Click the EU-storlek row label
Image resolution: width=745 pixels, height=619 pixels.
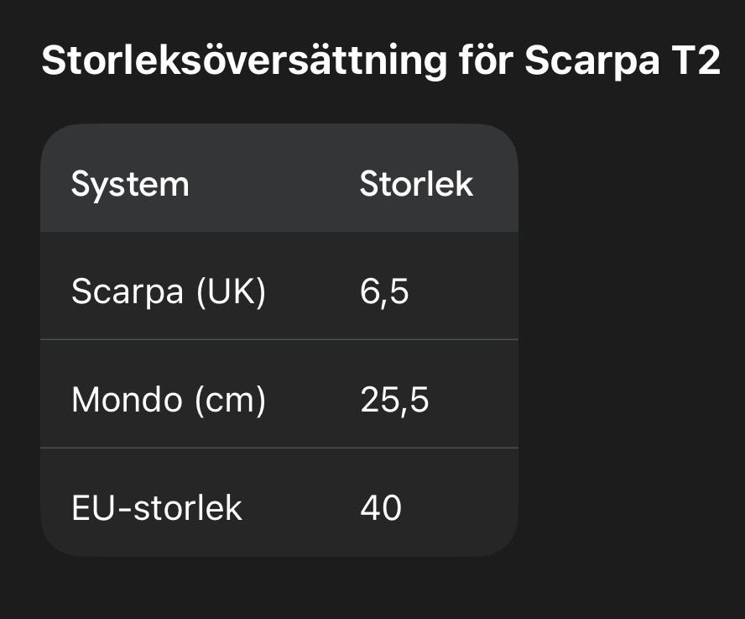click(157, 508)
